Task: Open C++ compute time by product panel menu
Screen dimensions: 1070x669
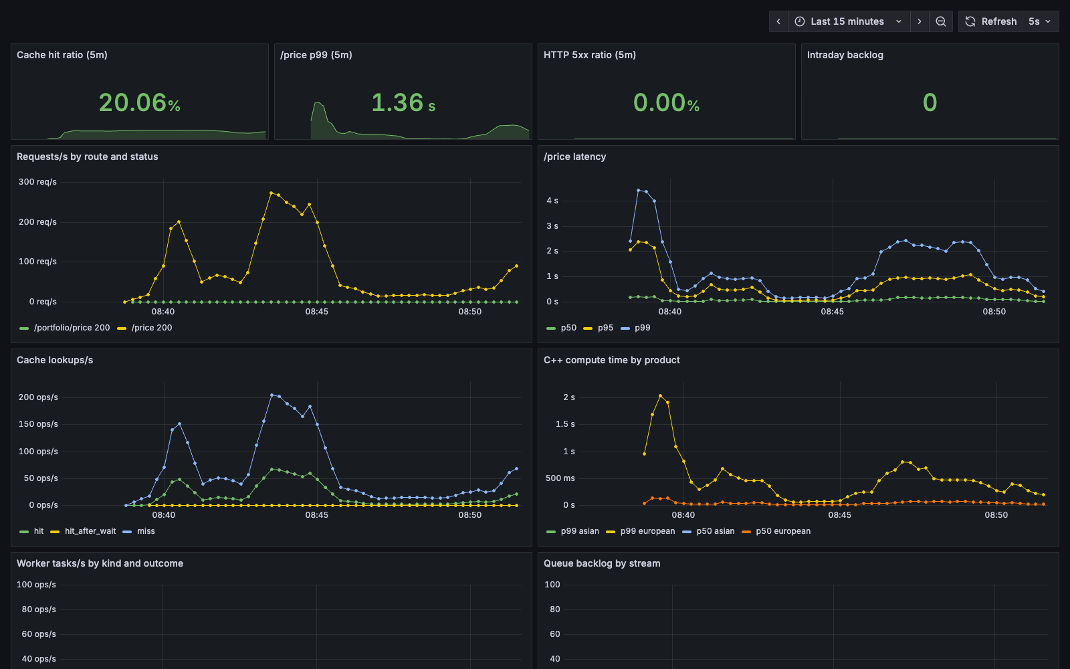Action: pyautogui.click(x=612, y=360)
